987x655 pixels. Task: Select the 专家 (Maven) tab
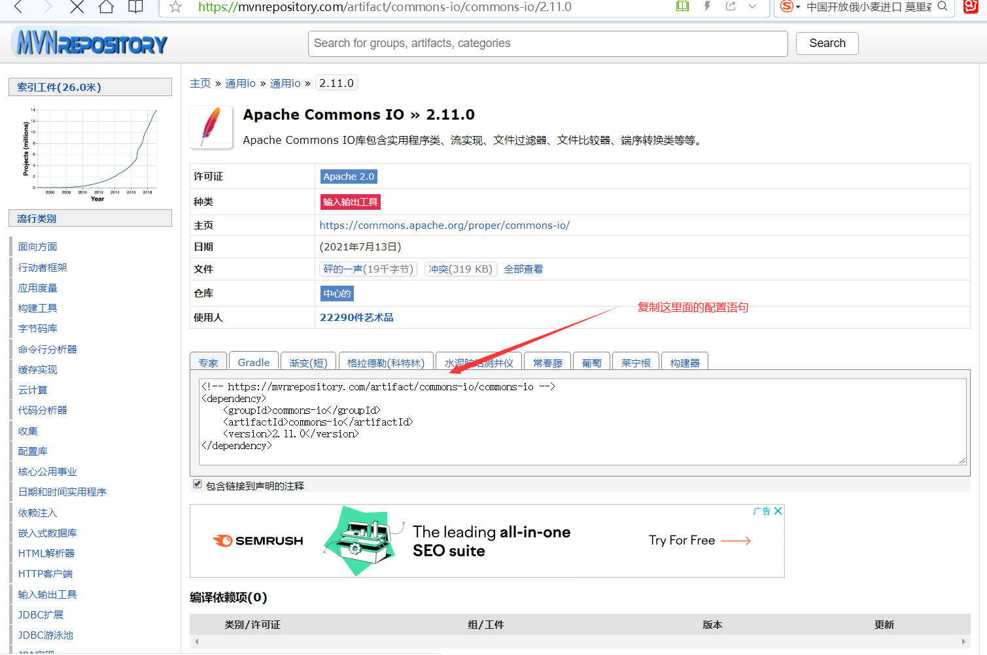click(209, 363)
